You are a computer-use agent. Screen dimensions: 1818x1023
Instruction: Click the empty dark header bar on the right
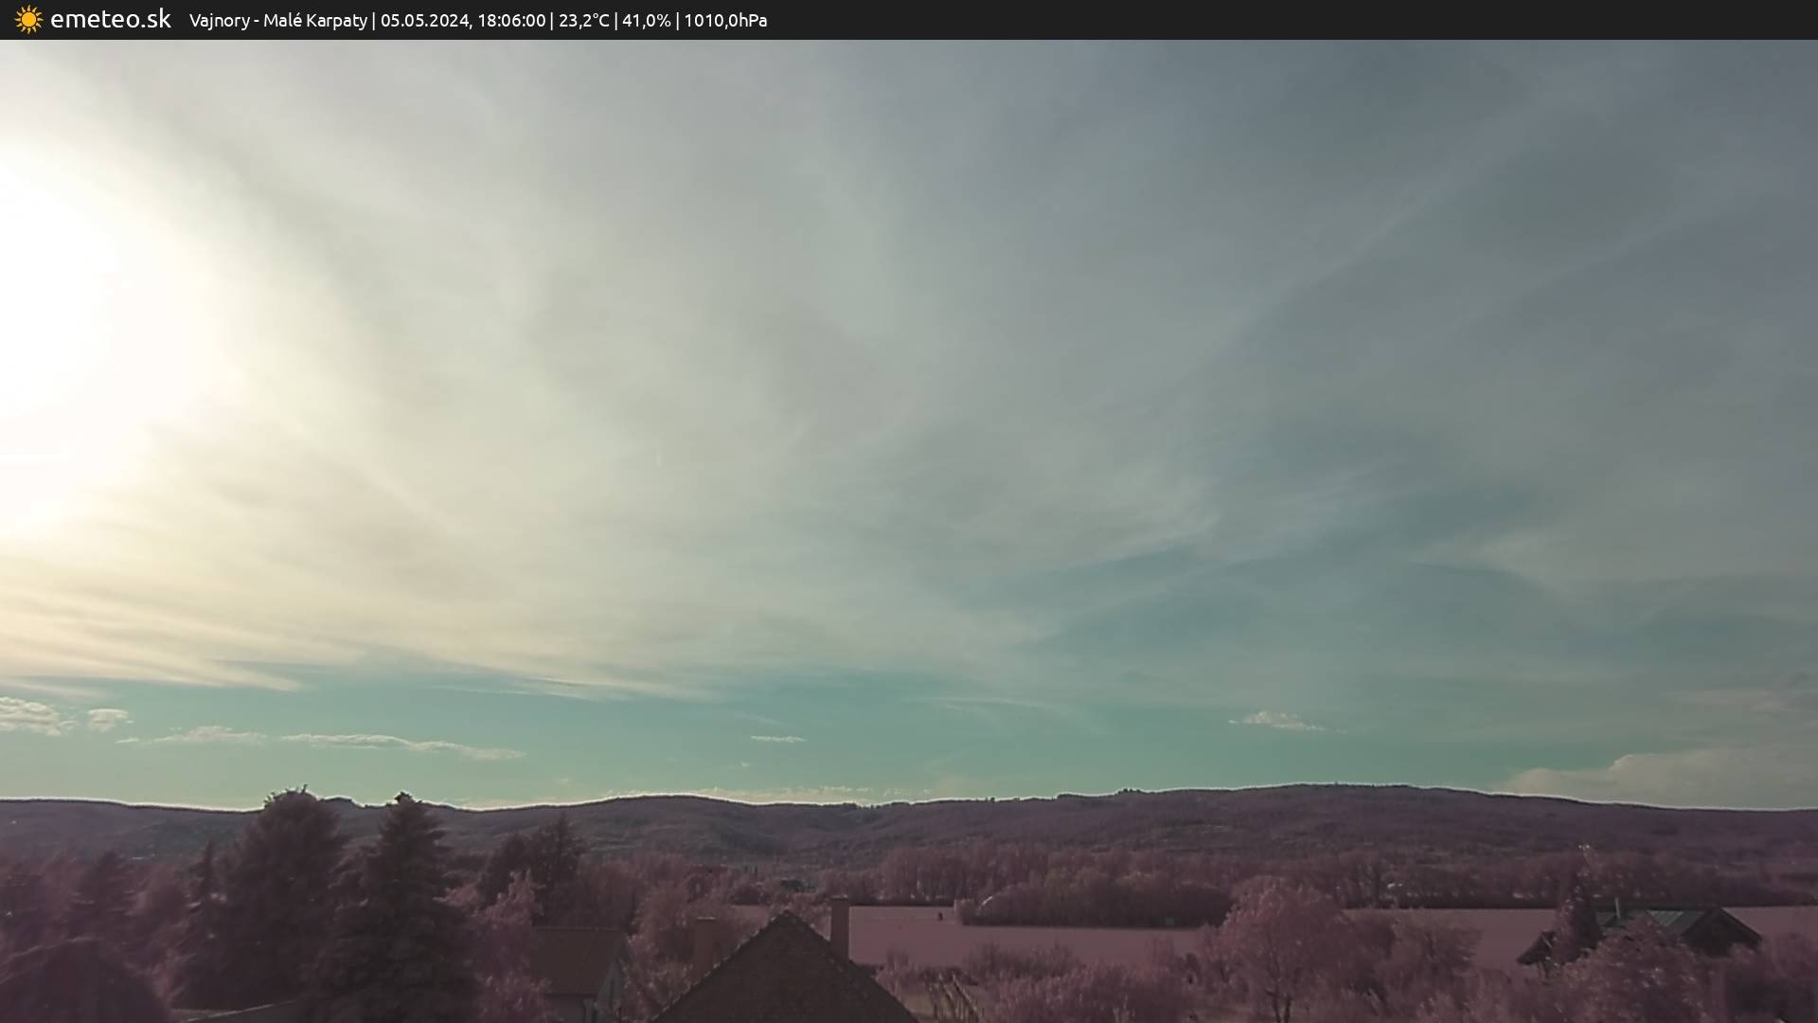click(1326, 20)
